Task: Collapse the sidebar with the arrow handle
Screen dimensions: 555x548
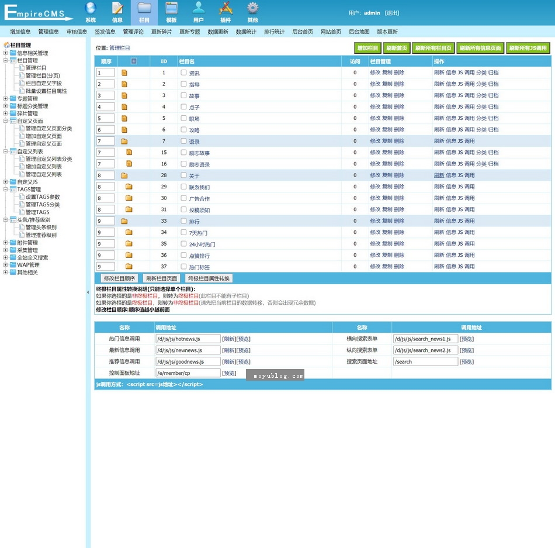Action: 88,292
